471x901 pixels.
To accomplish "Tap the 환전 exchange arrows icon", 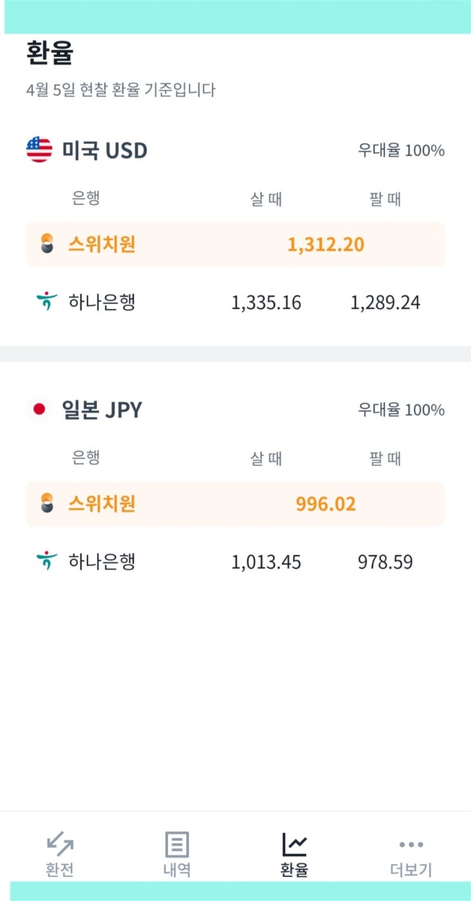I will coord(60,844).
